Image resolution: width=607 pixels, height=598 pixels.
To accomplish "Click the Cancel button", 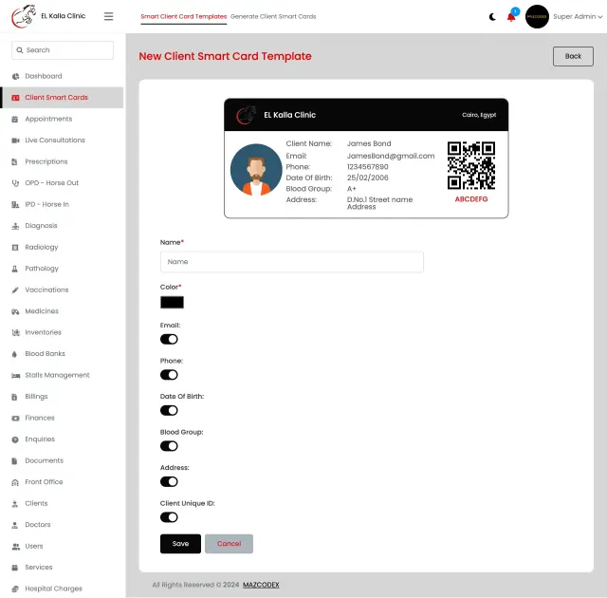I will click(x=229, y=544).
